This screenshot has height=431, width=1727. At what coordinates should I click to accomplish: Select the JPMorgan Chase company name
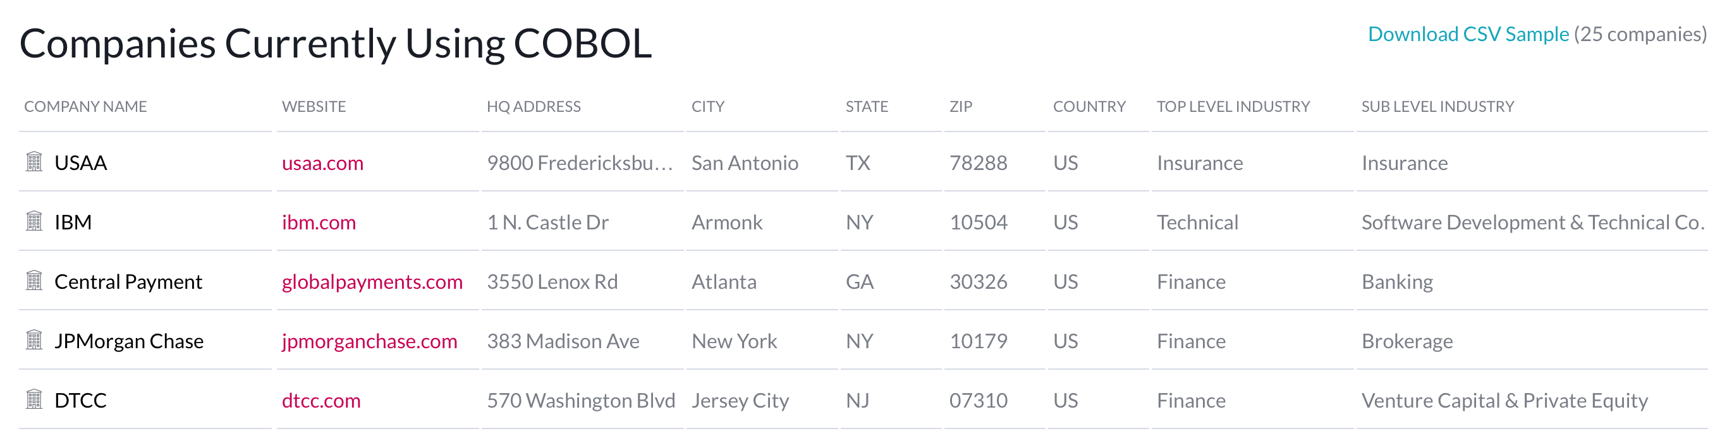pyautogui.click(x=129, y=341)
